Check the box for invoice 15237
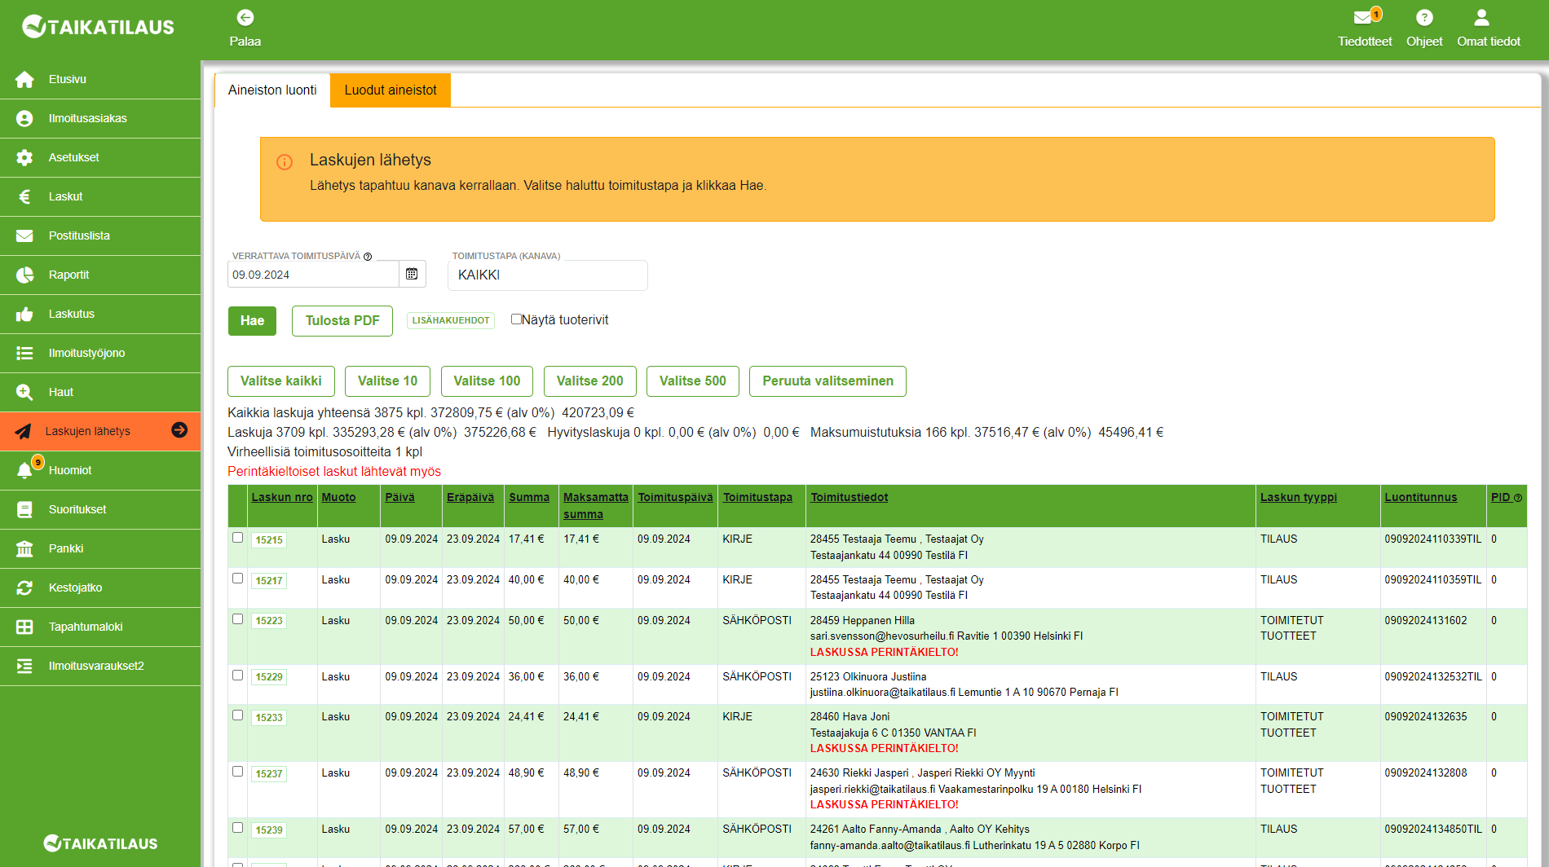The width and height of the screenshot is (1549, 867). pyautogui.click(x=237, y=772)
